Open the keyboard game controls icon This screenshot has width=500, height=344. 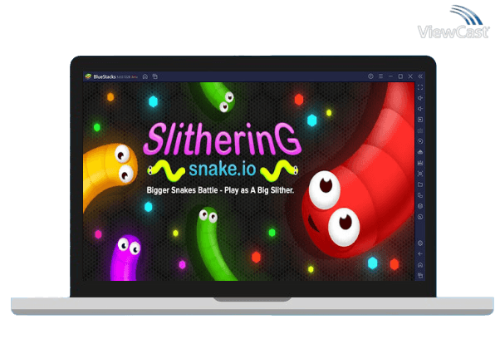(x=420, y=130)
